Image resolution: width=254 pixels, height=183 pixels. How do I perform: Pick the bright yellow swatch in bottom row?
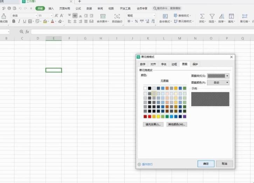[158, 116]
